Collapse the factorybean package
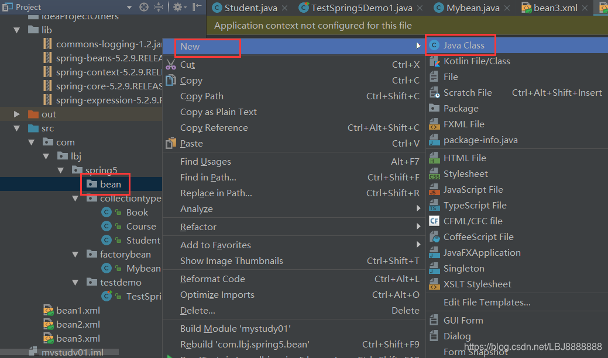Viewport: 608px width, 358px height. (x=75, y=255)
